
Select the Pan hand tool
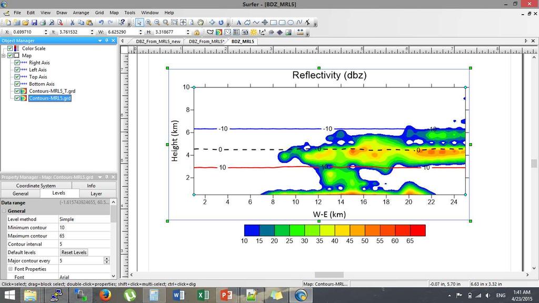[x=201, y=22]
